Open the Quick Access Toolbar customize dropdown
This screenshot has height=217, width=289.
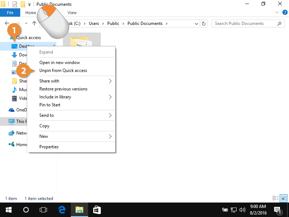29,4
